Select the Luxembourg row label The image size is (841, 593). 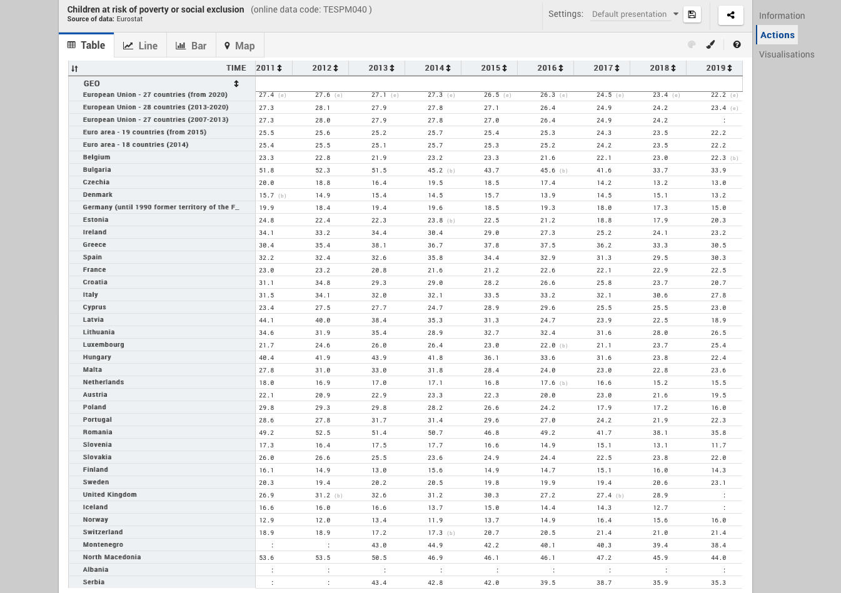click(x=103, y=345)
